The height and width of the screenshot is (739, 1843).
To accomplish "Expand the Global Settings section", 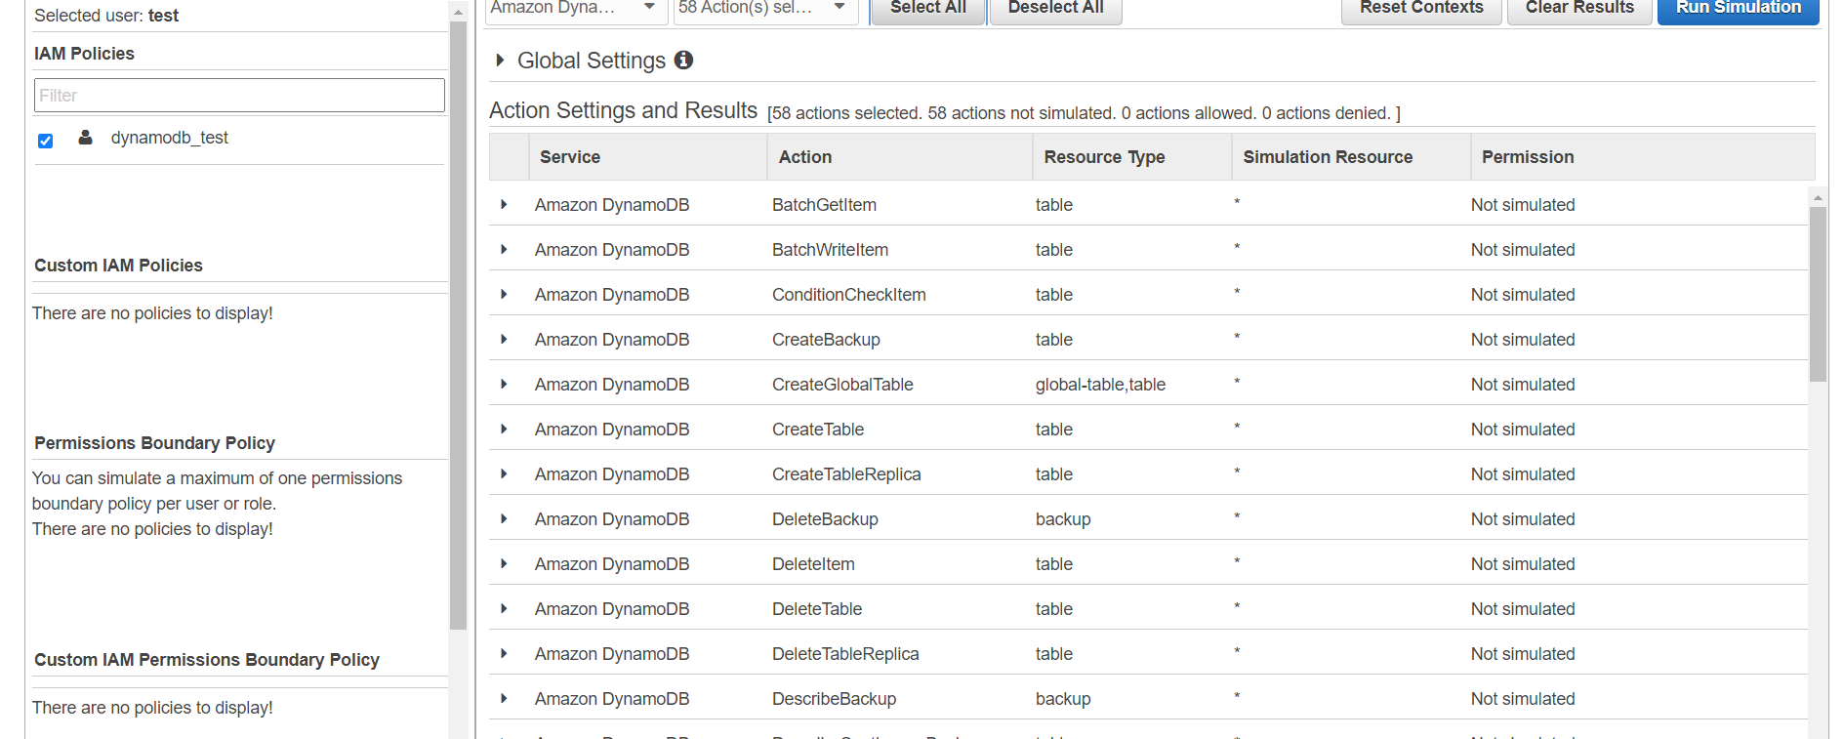I will pos(500,60).
